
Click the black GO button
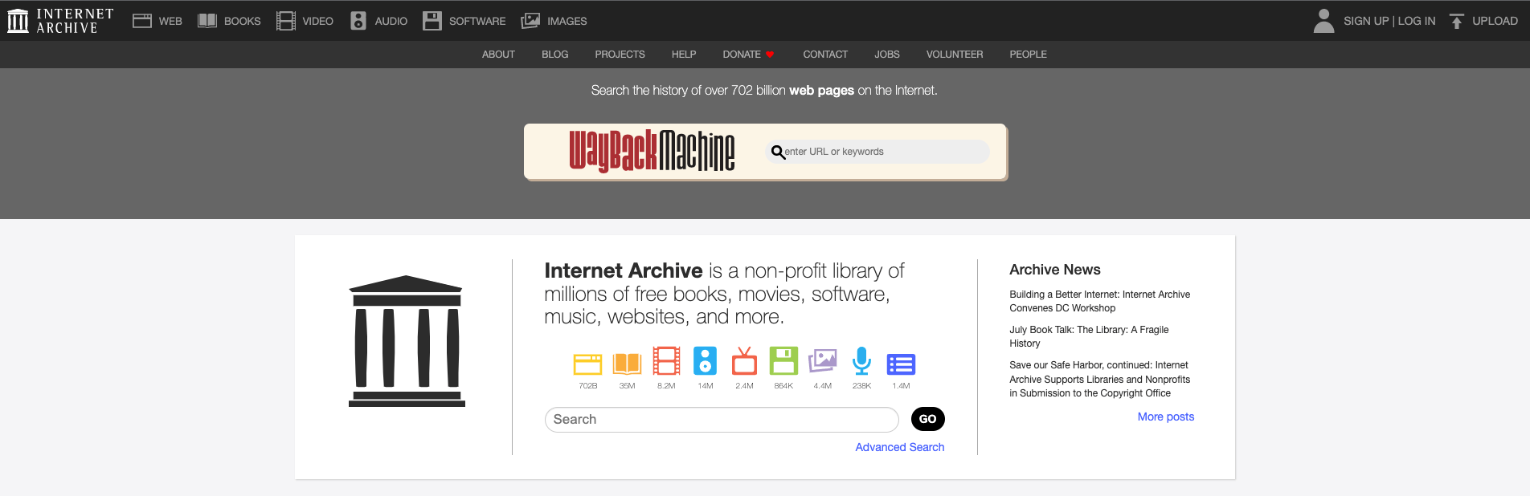[x=928, y=419]
